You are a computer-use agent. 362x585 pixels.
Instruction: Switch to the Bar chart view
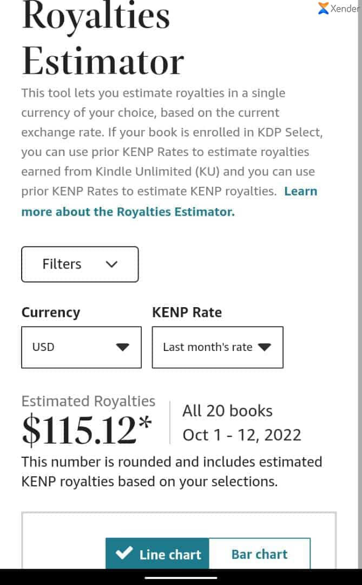pos(259,554)
